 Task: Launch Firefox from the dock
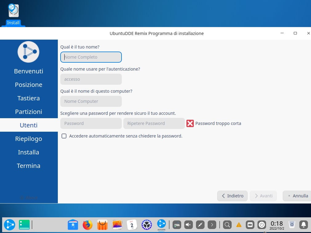[x=87, y=225]
